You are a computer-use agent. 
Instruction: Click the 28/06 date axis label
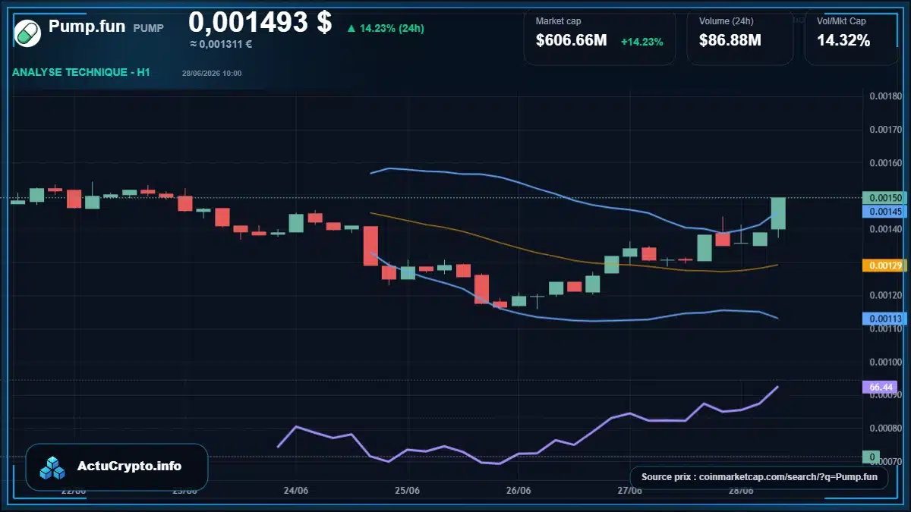coord(740,491)
